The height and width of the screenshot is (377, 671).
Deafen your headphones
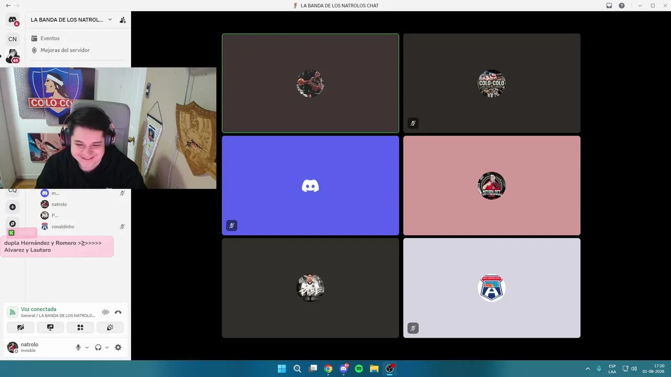tap(98, 347)
